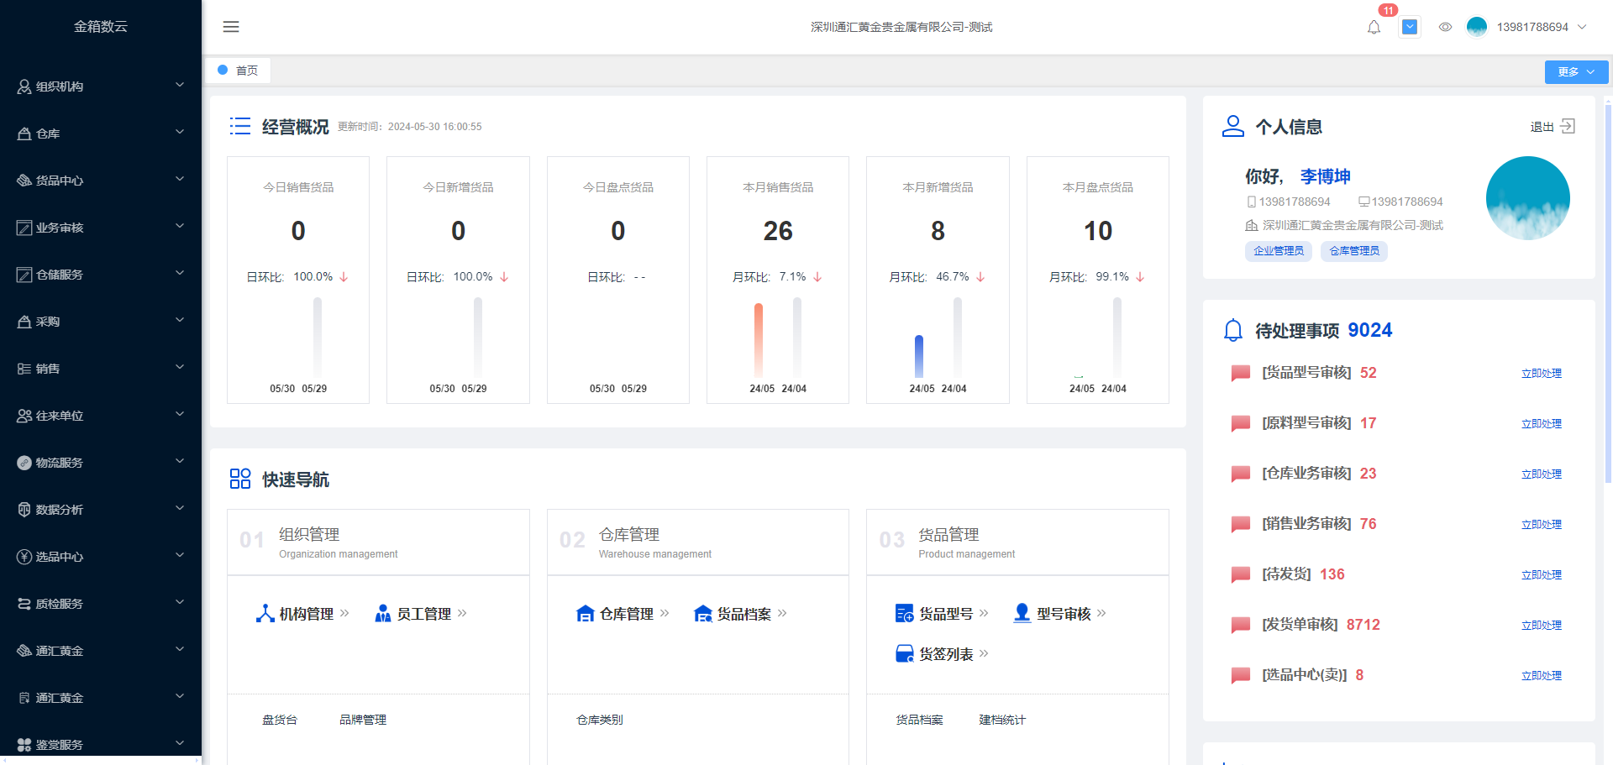Expand chevron beside 数据分析 in sidebar
The width and height of the screenshot is (1613, 765).
click(180, 508)
